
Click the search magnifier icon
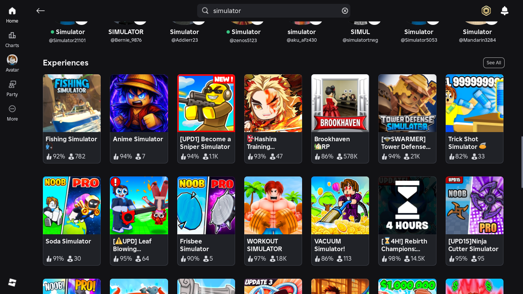click(x=205, y=11)
